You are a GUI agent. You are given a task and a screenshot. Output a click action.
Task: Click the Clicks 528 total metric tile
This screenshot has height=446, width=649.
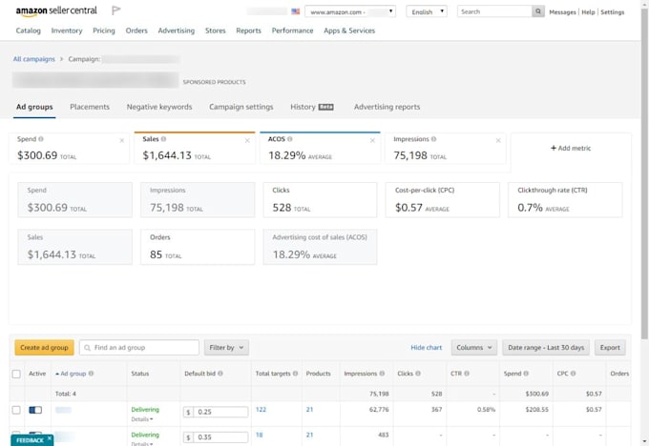coord(320,199)
